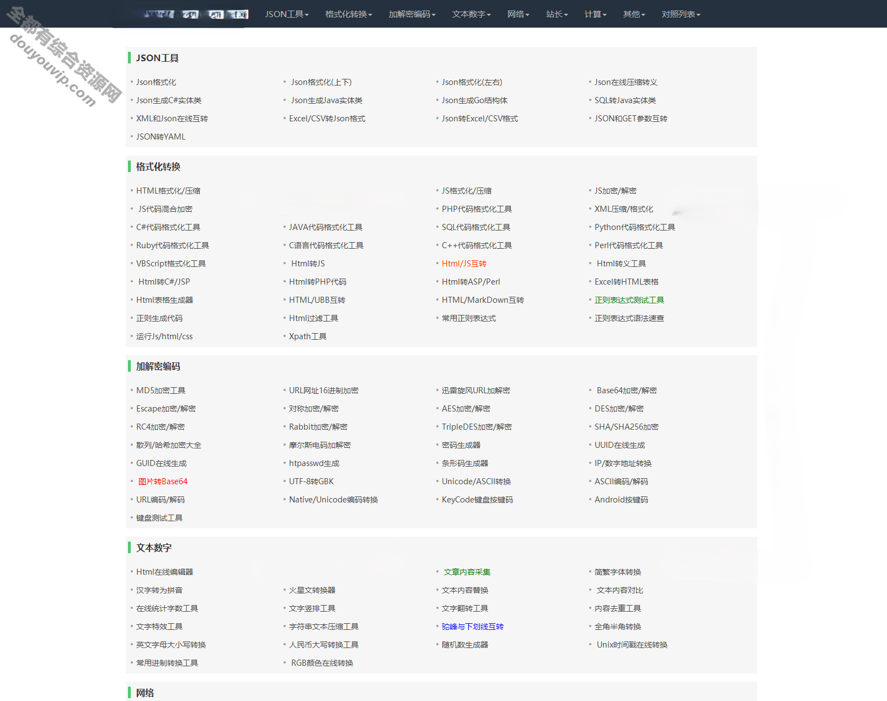The width and height of the screenshot is (887, 701).
Task: Open UTF-8转GBK tool
Action: click(312, 481)
